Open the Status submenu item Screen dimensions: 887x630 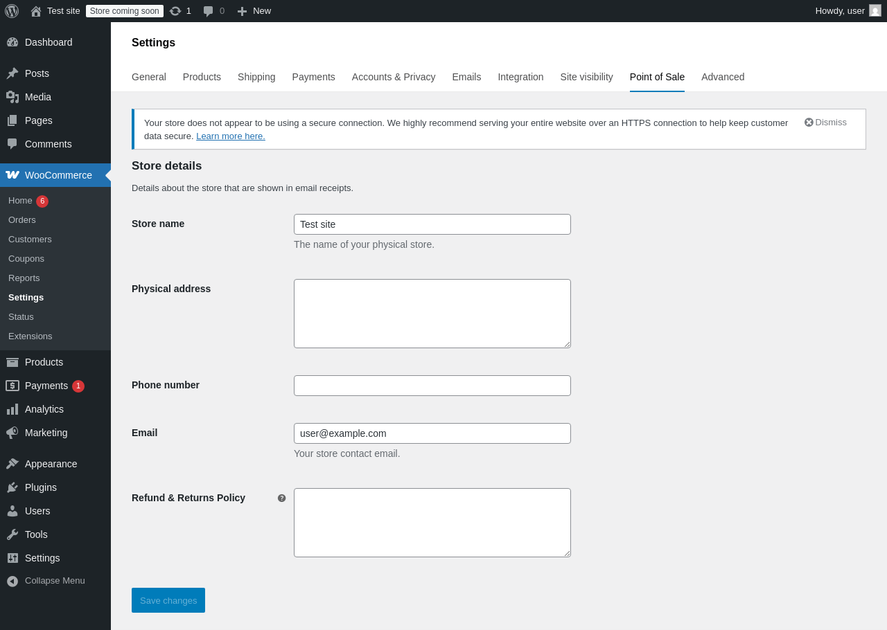21,316
